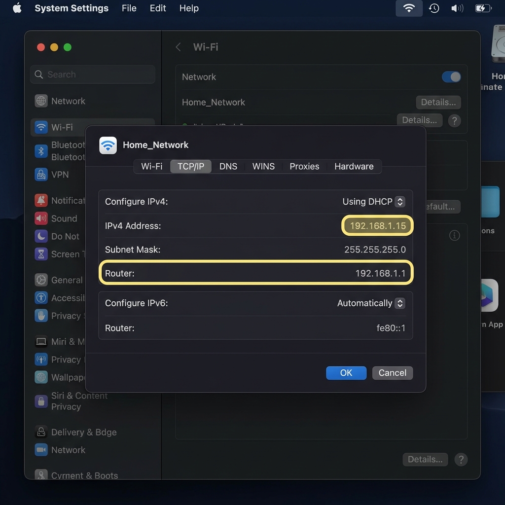Open Sound speaker sidebar icon
This screenshot has width=505, height=505.
pyautogui.click(x=41, y=218)
